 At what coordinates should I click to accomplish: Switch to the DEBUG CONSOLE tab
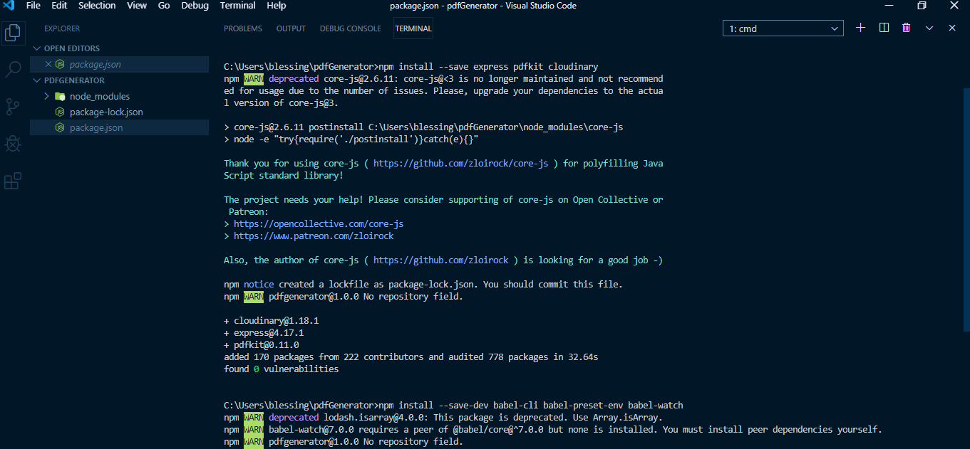pos(350,28)
